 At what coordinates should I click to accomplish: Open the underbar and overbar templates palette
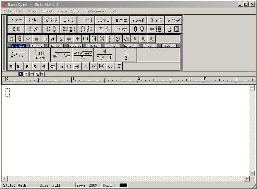click(x=103, y=29)
